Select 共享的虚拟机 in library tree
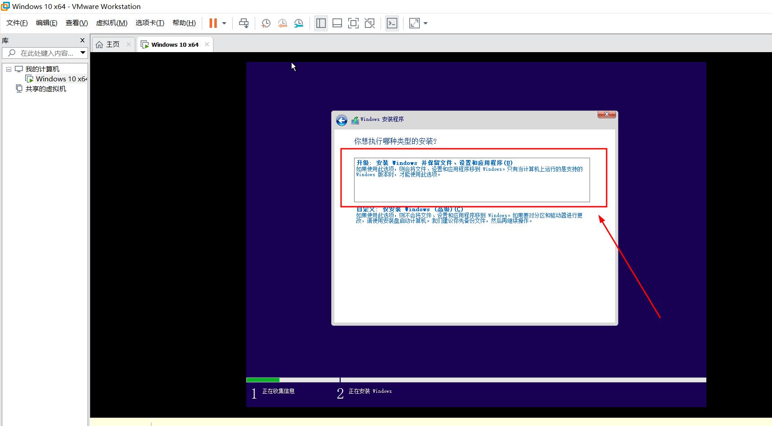The image size is (772, 426). point(45,89)
